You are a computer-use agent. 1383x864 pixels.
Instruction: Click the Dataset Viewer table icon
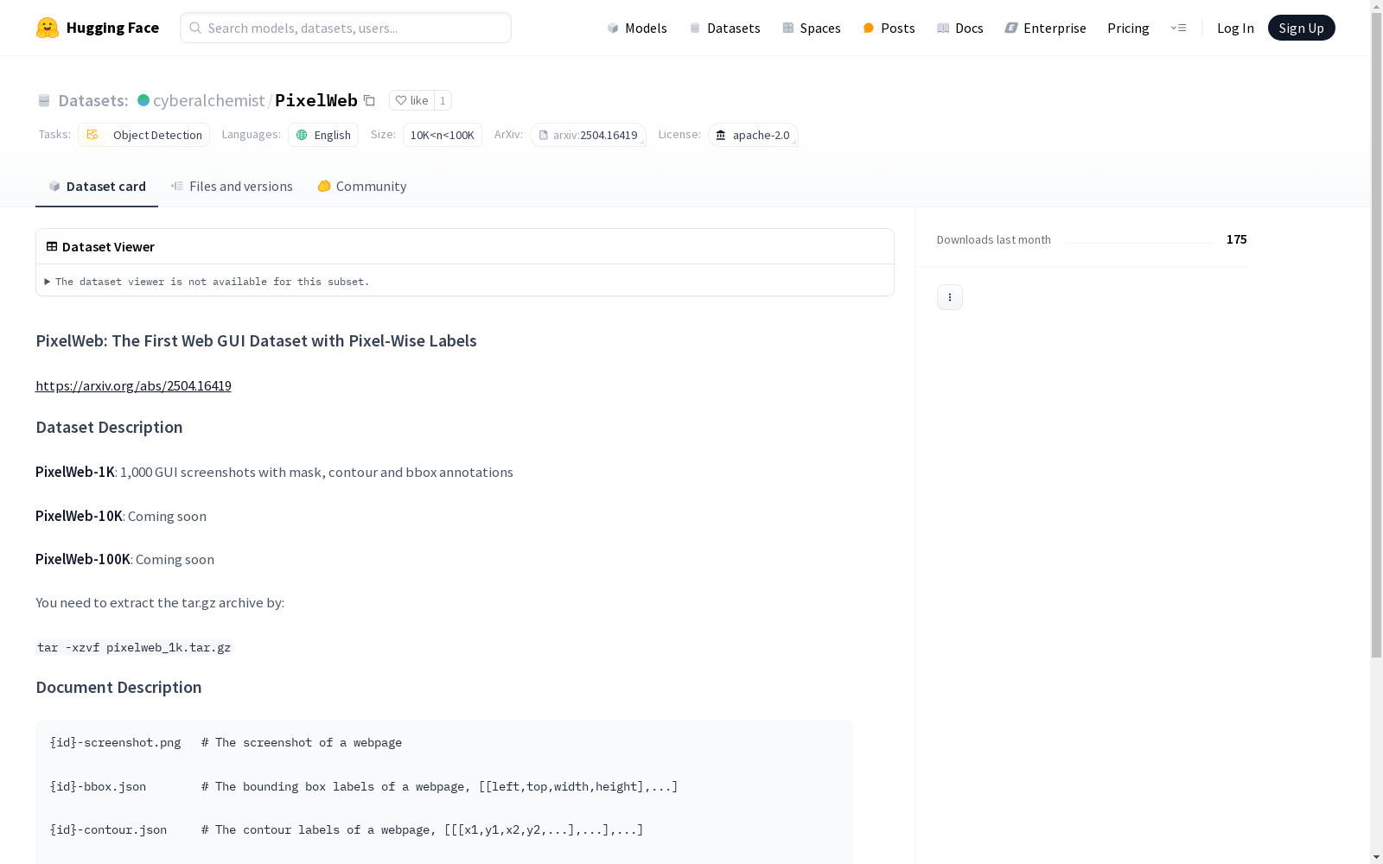click(52, 246)
